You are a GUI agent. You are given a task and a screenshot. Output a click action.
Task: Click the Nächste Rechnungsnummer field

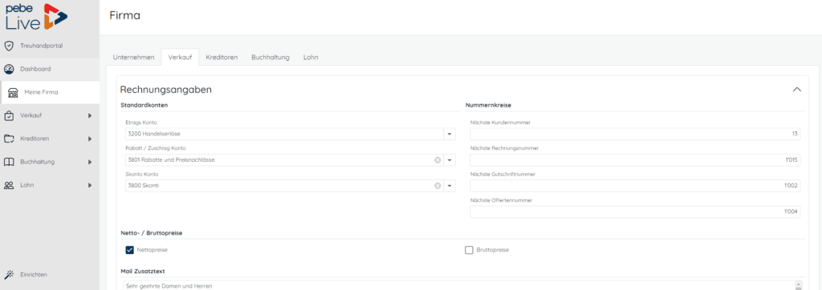click(635, 159)
